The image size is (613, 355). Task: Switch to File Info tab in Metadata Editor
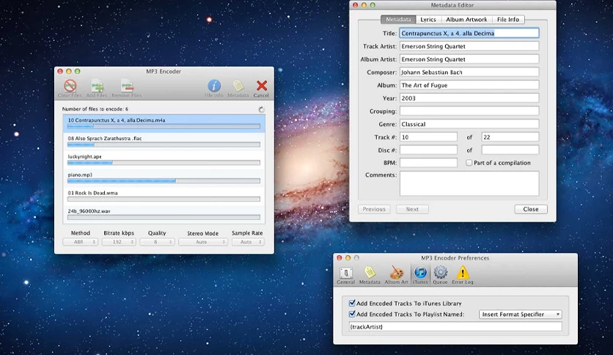click(508, 19)
